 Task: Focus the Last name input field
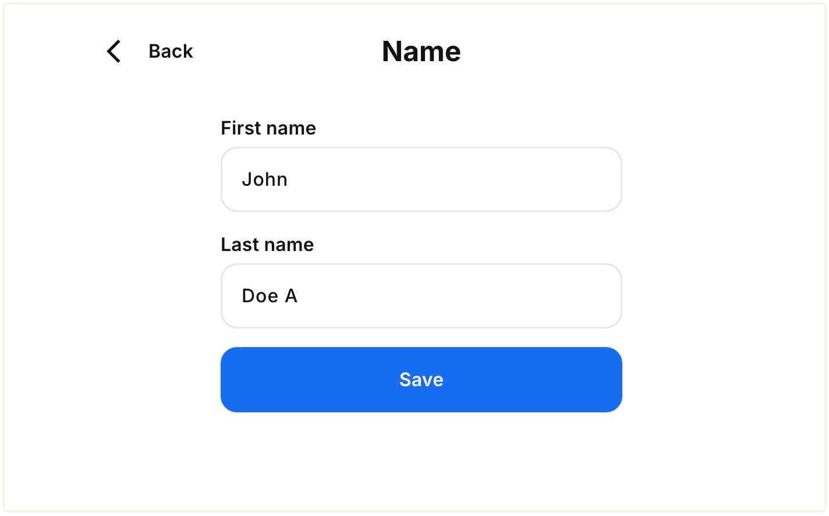[x=421, y=296]
